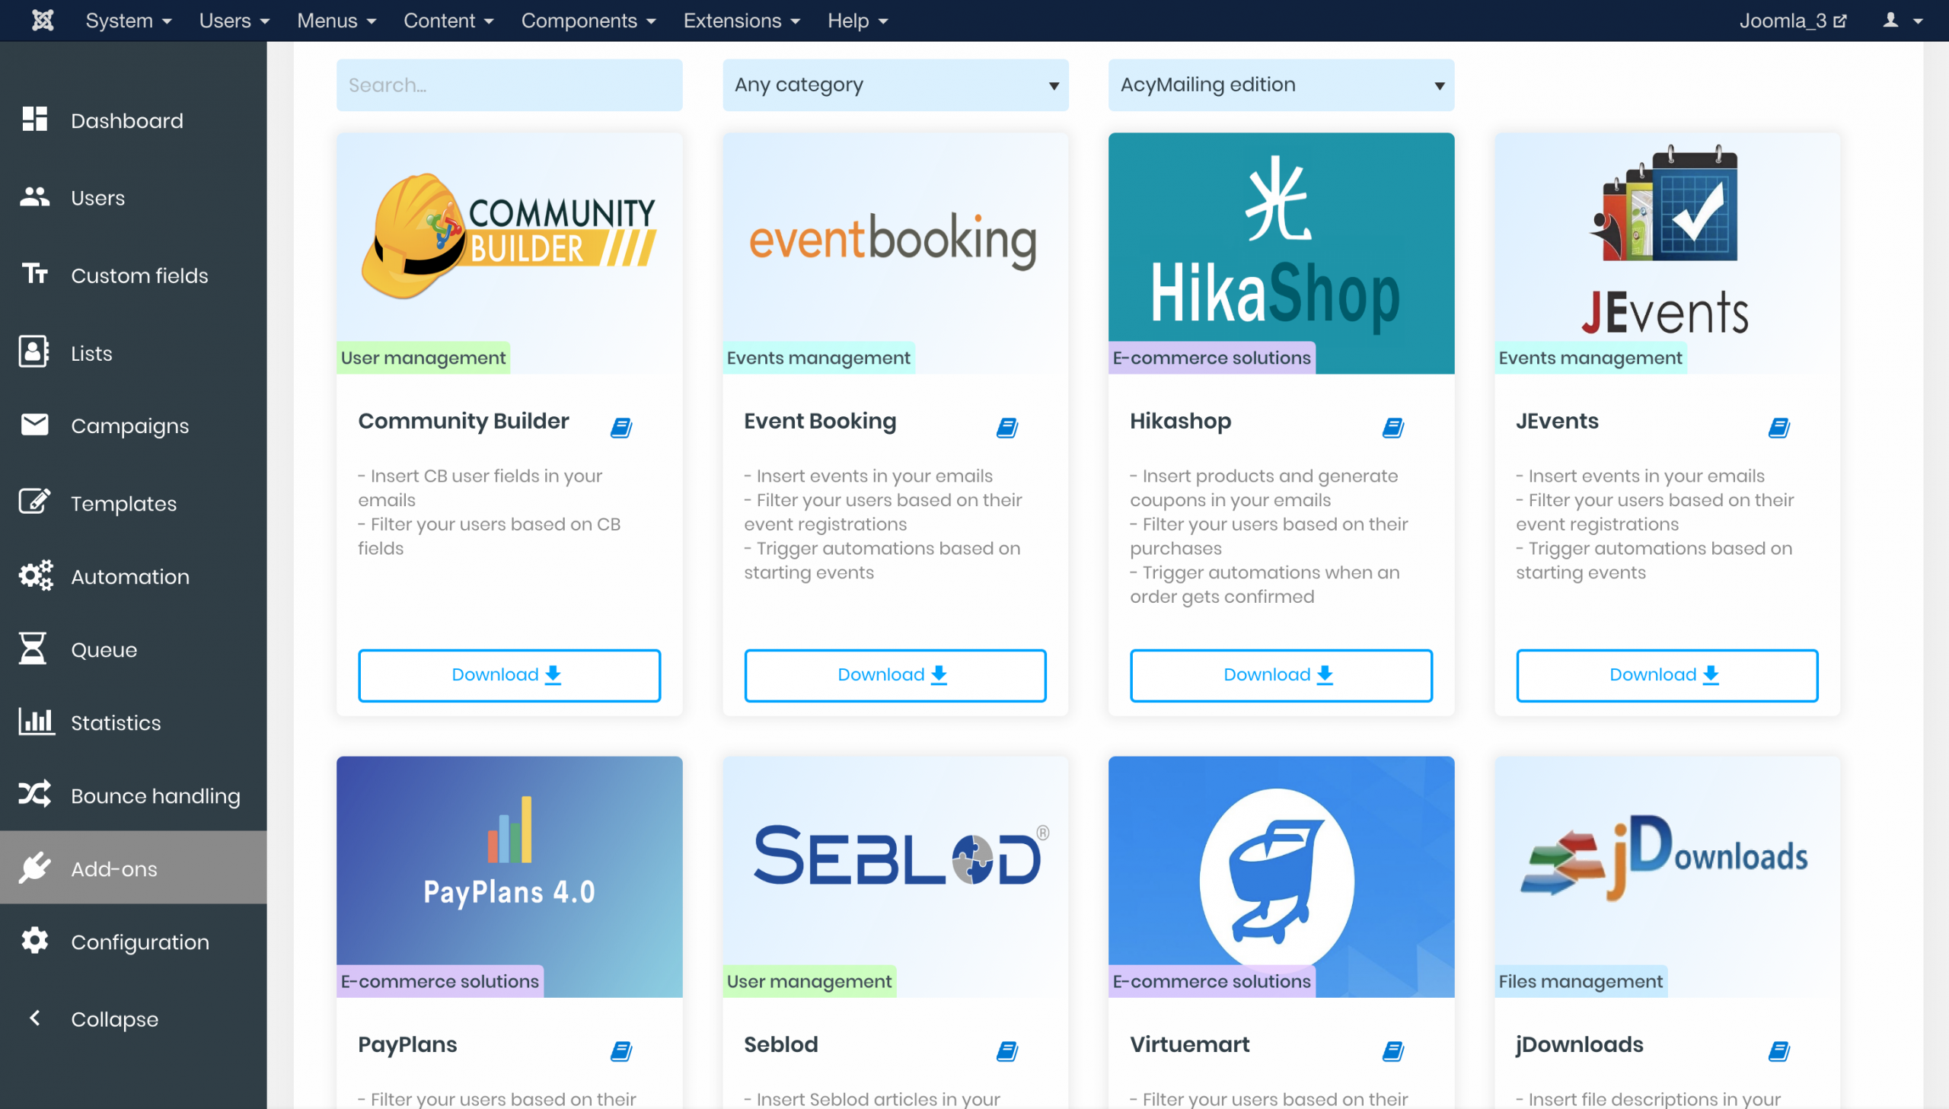Select Statistics in the sidebar
Viewport: 1949px width, 1109px height.
(x=116, y=722)
